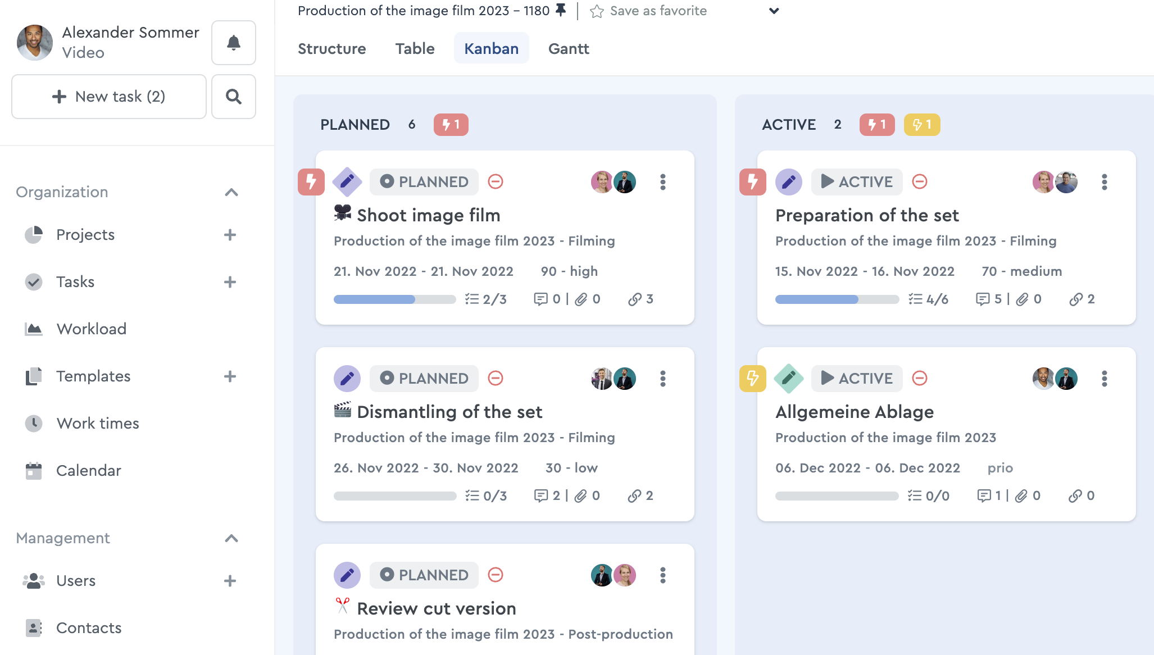Click the search magnifier button
Screen dimensions: 1154x655
(234, 97)
